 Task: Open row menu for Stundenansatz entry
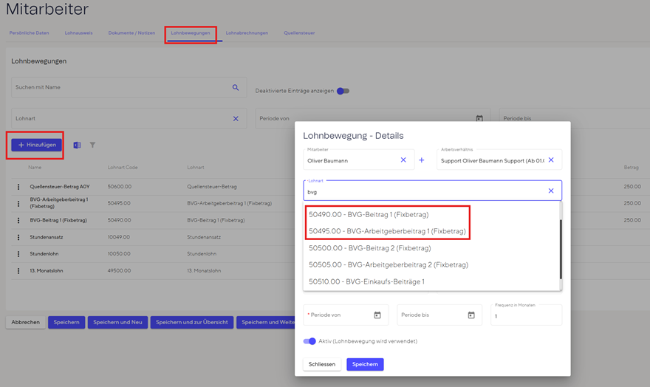click(18, 237)
